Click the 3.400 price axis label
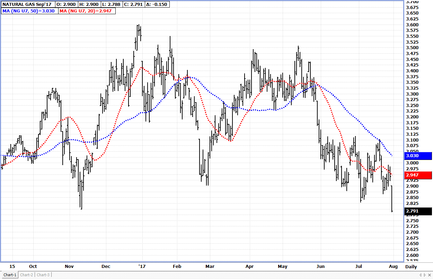The height and width of the screenshot is (279, 433). coord(412,71)
